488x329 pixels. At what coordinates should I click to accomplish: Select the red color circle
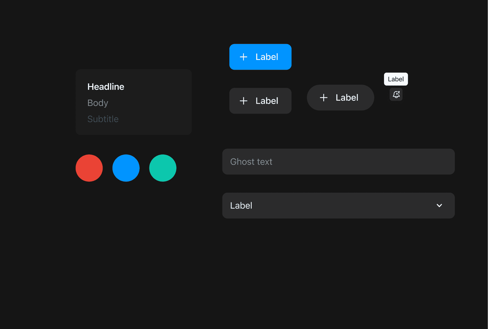coord(89,168)
